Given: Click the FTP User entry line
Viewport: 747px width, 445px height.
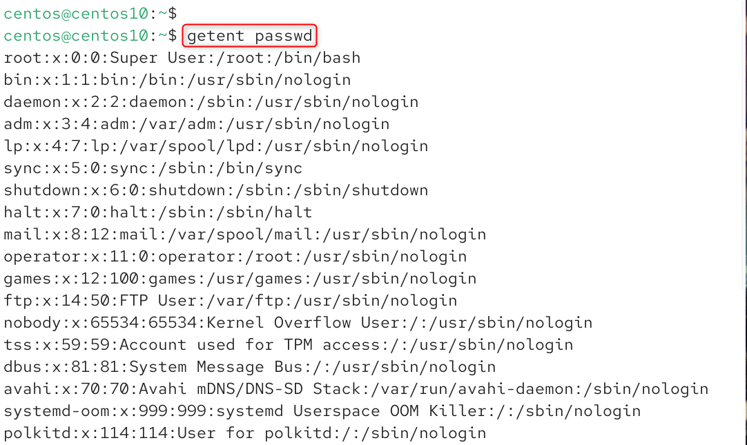Looking at the screenshot, I should pos(230,301).
